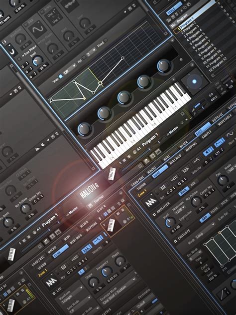Click the LFO Frequency knob showing 0.60 Hz

(108, 272)
